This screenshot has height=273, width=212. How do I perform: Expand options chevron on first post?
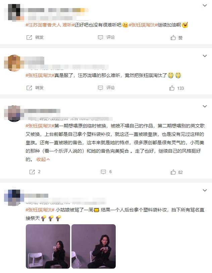coord(205,6)
